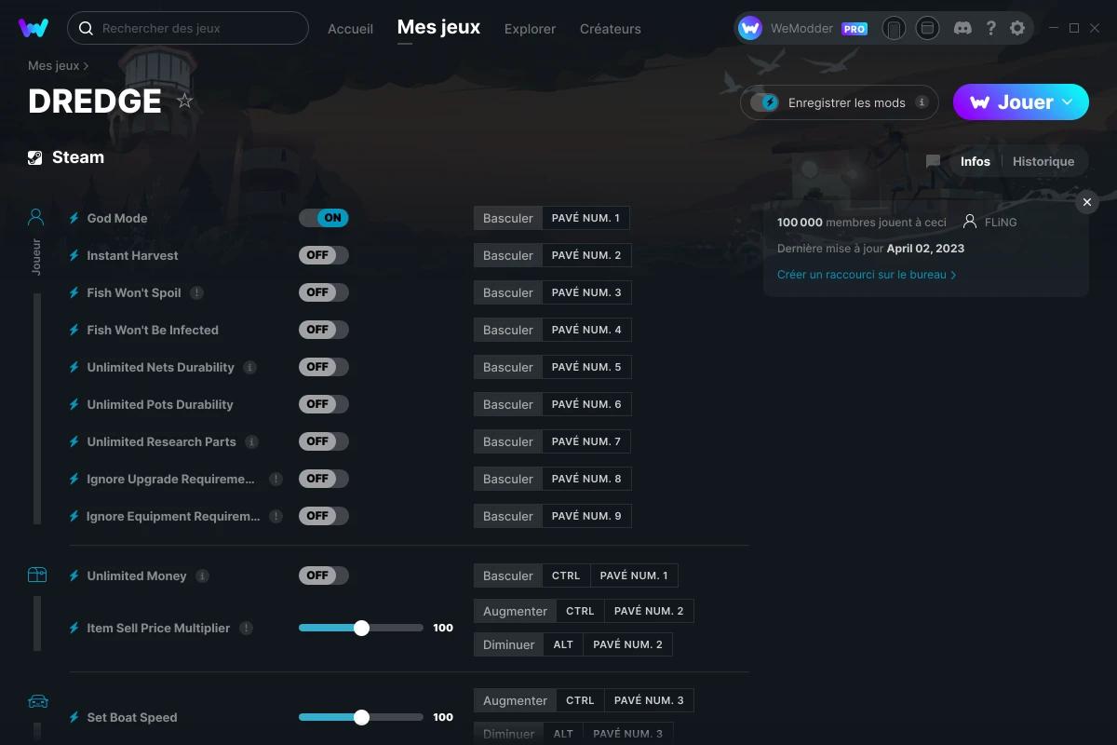
Task: Change the PAVÉ NUM. 2 hotkey for Instant Harvest
Action: (586, 255)
